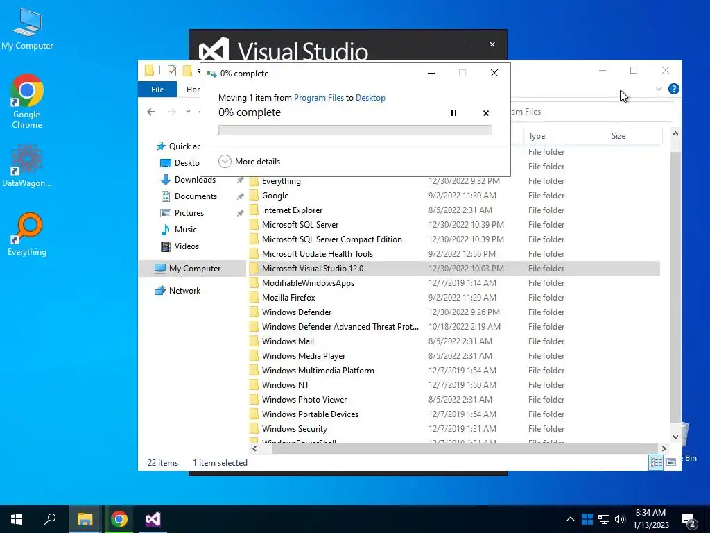
Task: Select Microsoft SQL Server Compact Edition folder
Action: tap(454, 239)
